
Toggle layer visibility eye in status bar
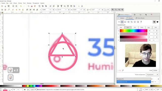(x=25, y=90)
